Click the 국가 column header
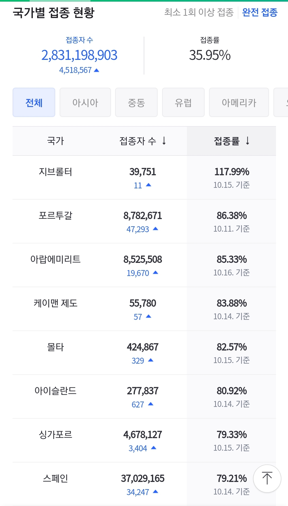288x506 pixels. pyautogui.click(x=56, y=141)
